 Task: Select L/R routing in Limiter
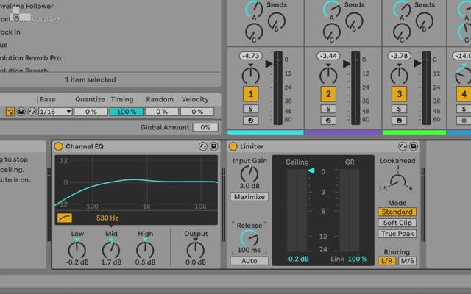point(387,261)
